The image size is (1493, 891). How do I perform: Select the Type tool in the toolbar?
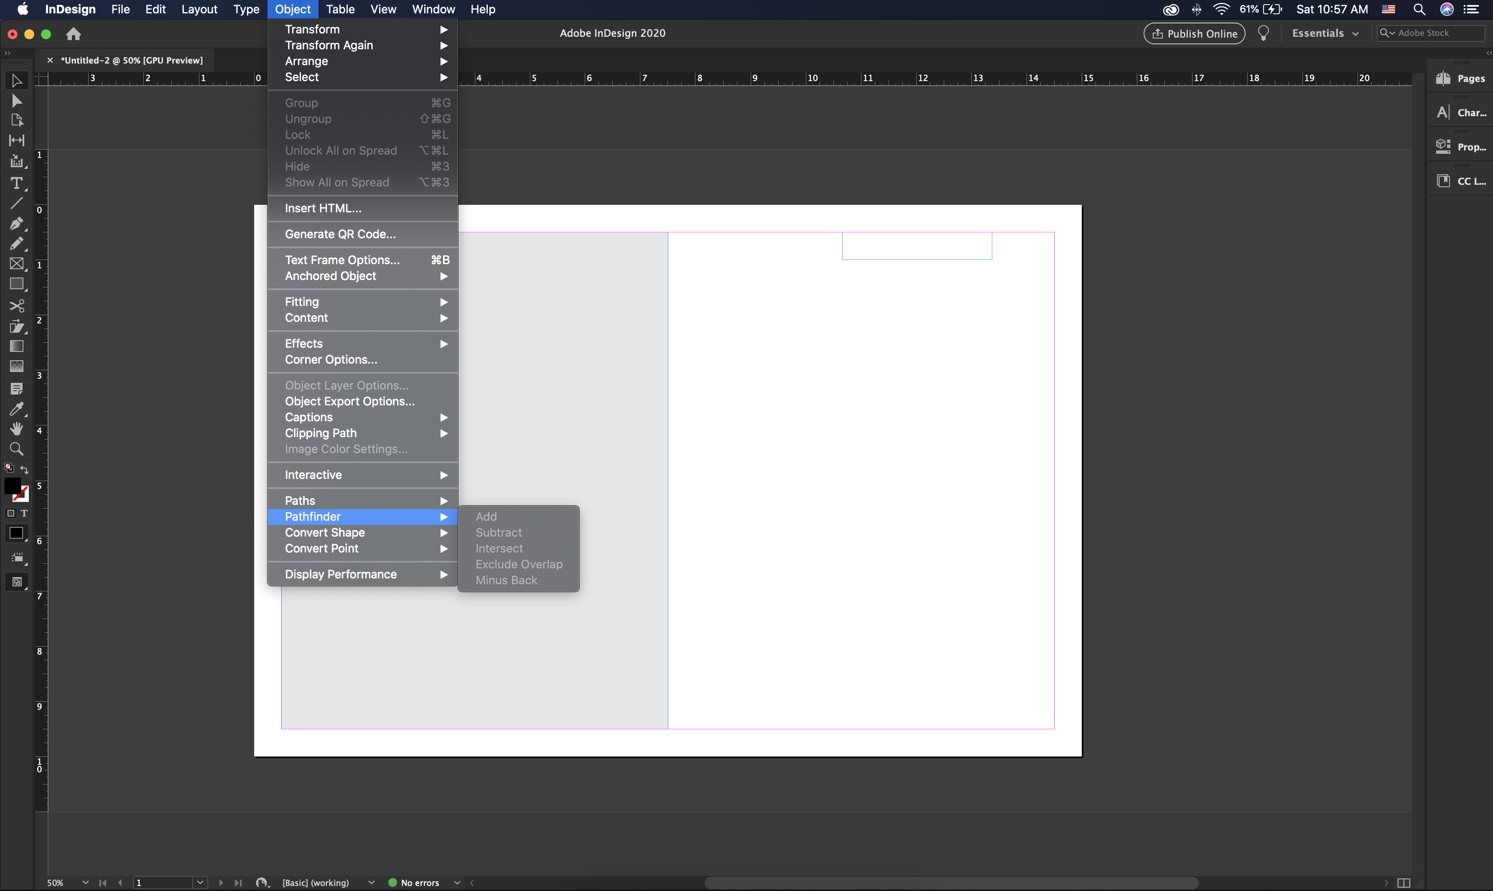click(x=17, y=184)
